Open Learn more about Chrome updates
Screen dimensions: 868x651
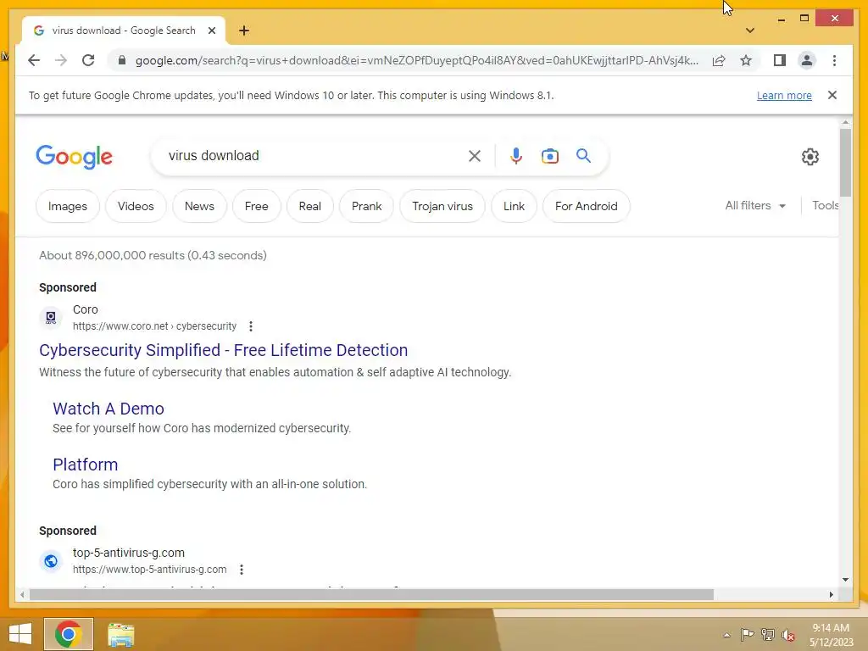[x=784, y=95]
